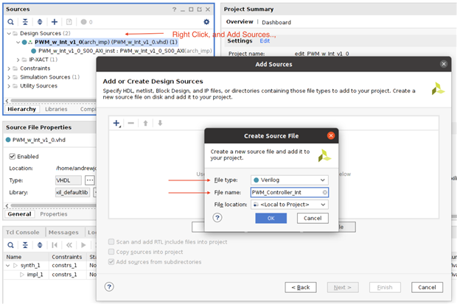Click the Type VHDL field
The image size is (457, 304).
[69, 180]
